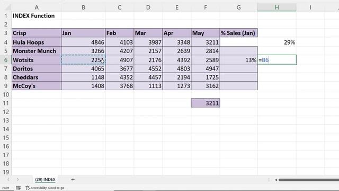
Task: Select column H header
Action: pyautogui.click(x=276, y=7)
